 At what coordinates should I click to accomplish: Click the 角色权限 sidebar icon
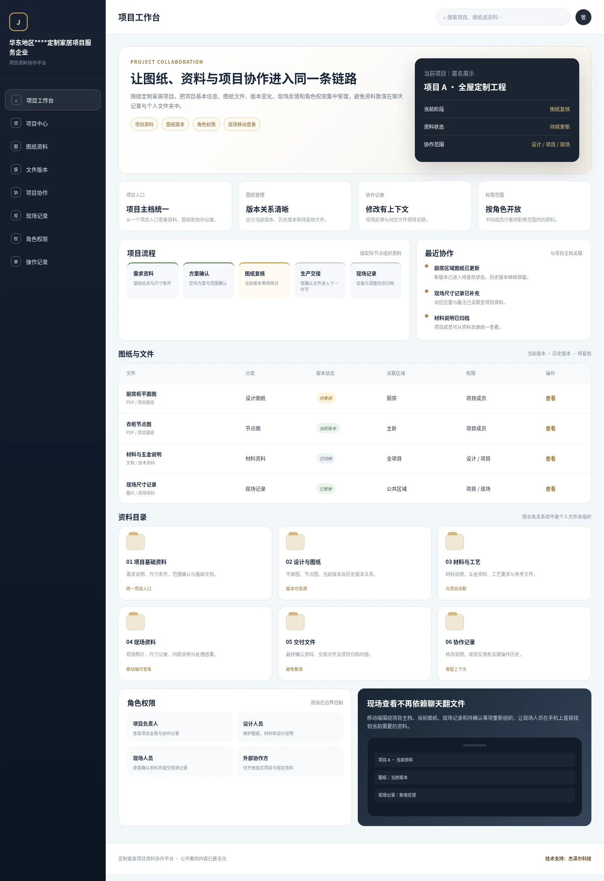[16, 239]
